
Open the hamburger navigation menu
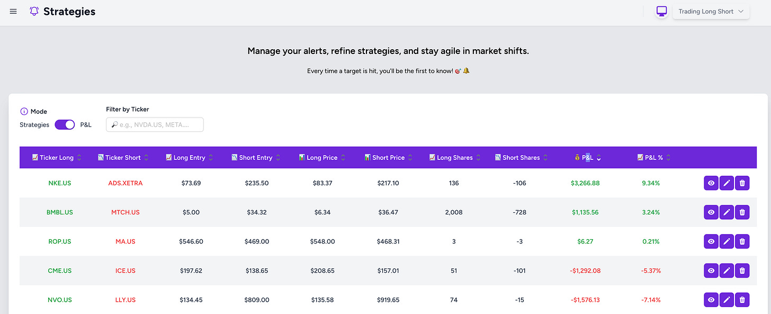coord(13,11)
